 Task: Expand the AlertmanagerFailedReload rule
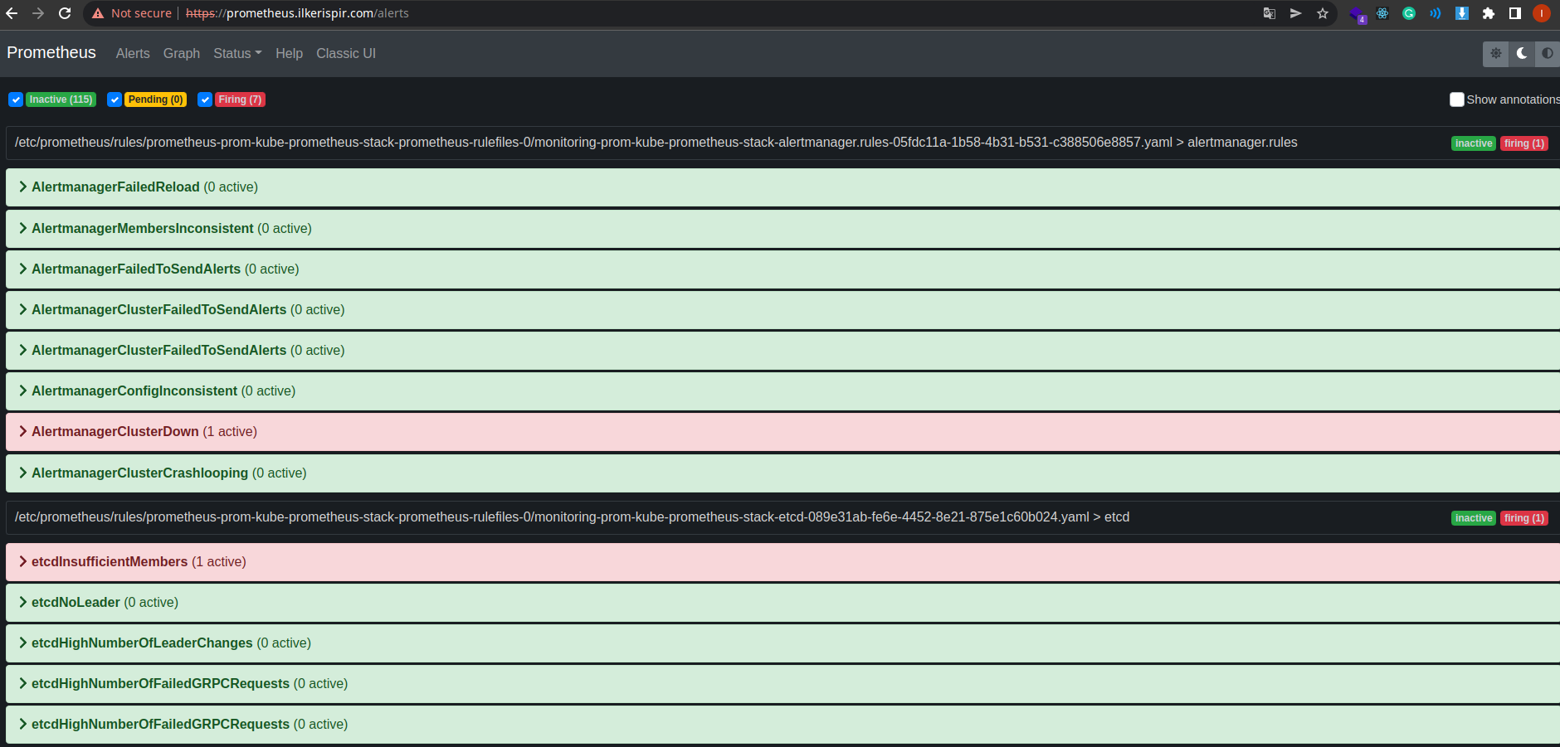point(782,187)
